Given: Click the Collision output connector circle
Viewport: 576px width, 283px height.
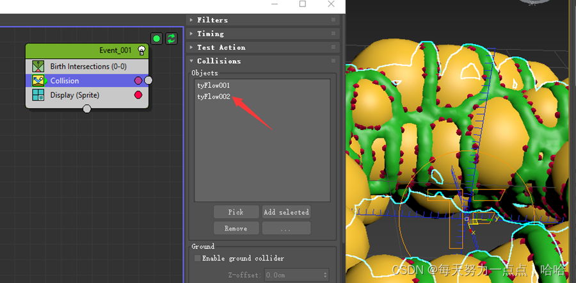Looking at the screenshot, I should 148,81.
